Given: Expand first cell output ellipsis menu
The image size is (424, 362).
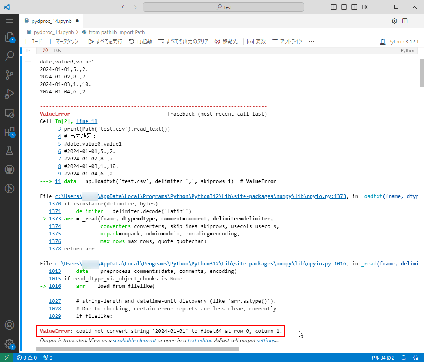Looking at the screenshot, I should point(28,62).
